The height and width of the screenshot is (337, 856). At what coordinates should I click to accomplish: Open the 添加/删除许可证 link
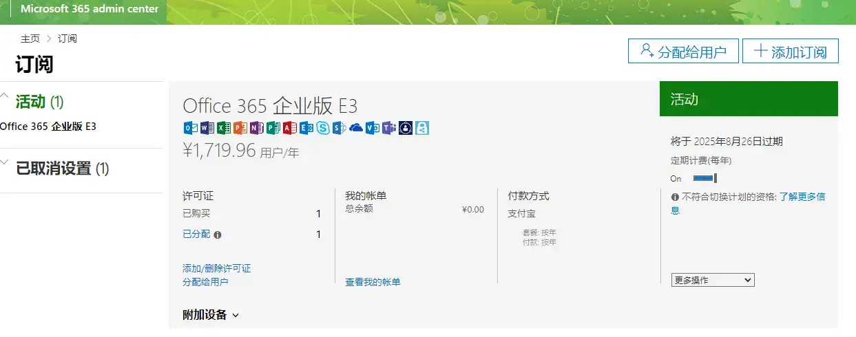tap(217, 268)
